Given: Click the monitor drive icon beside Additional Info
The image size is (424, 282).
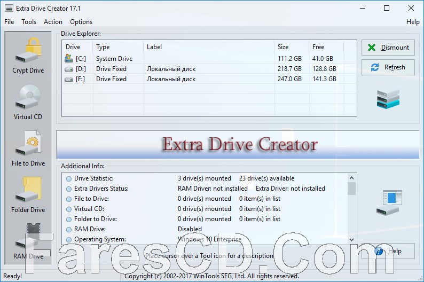Looking at the screenshot, I should coord(389,203).
